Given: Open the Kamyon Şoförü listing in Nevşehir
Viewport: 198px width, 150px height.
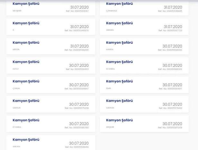Looking at the screenshot, I should (26, 4).
